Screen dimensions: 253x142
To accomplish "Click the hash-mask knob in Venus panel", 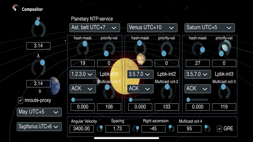I will pyautogui.click(x=140, y=48).
